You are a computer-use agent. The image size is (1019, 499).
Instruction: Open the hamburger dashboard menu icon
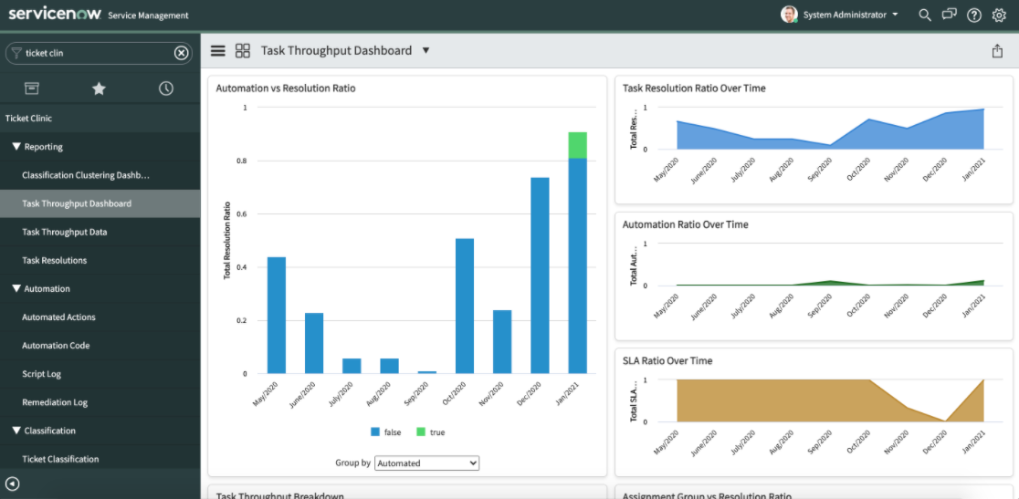[x=218, y=51]
